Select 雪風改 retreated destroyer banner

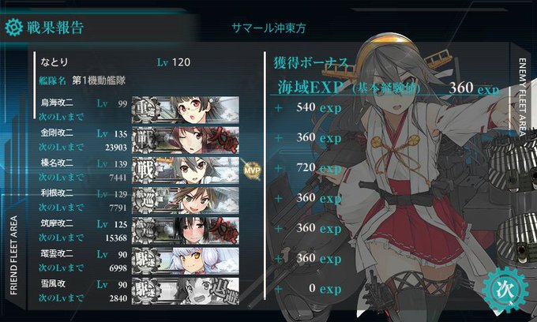tap(186, 291)
